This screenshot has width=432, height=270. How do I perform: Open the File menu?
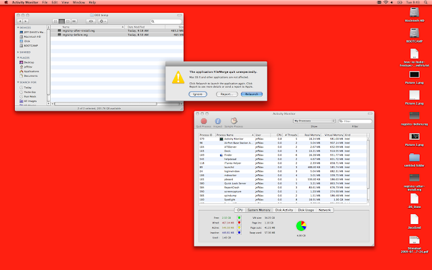point(45,2)
